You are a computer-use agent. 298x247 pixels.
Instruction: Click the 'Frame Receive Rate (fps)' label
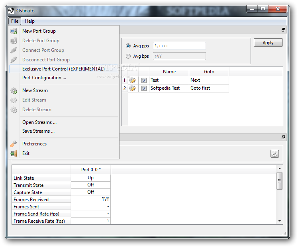(x=41, y=221)
